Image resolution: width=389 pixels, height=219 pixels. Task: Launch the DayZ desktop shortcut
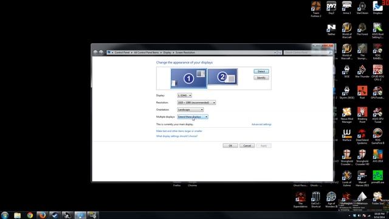pyautogui.click(x=331, y=8)
